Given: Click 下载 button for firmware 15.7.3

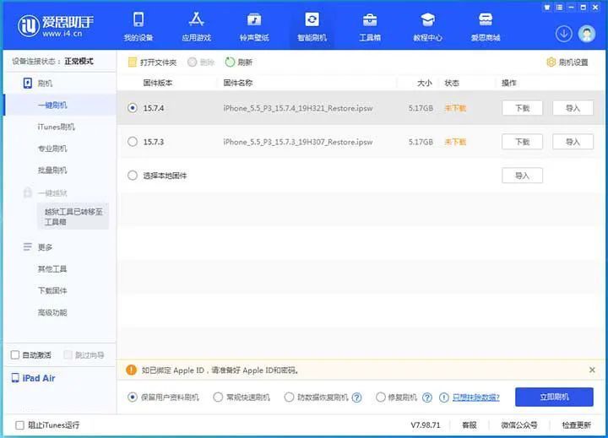Looking at the screenshot, I should coord(522,142).
